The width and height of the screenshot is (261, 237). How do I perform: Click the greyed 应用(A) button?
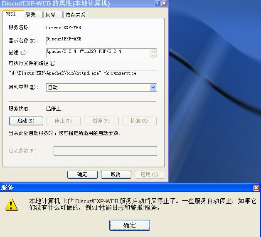point(150,175)
